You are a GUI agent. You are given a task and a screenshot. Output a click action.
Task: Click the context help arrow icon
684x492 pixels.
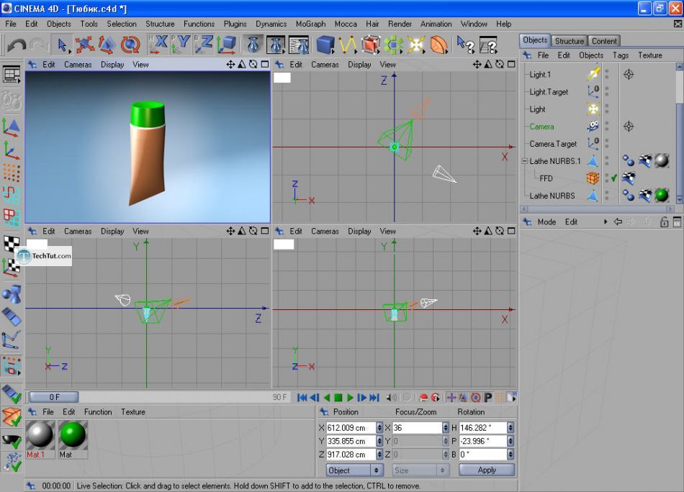(x=465, y=45)
